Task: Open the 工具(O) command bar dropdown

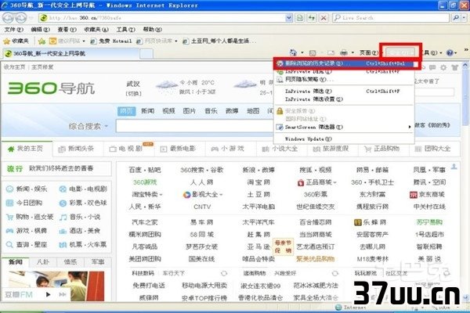Action: [x=432, y=53]
